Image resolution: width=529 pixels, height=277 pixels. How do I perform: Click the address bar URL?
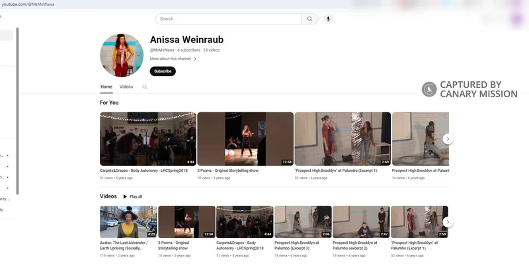28,5
